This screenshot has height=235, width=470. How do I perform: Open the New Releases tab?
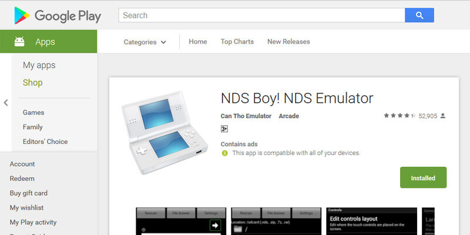coord(288,42)
